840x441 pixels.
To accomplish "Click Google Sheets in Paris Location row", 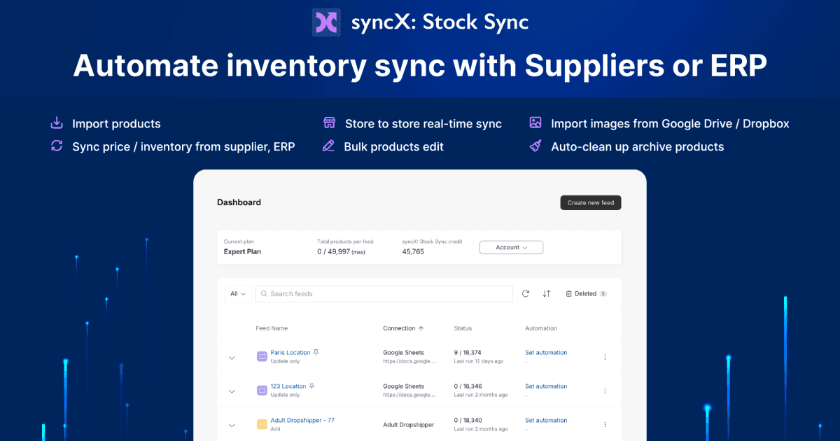I will [403, 353].
